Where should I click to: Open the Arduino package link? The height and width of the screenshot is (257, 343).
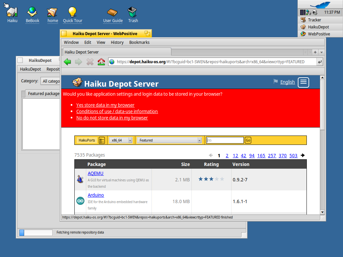click(x=96, y=195)
